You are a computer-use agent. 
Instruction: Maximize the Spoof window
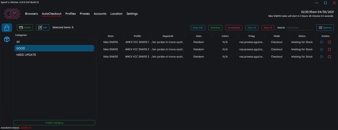coord(325,3)
